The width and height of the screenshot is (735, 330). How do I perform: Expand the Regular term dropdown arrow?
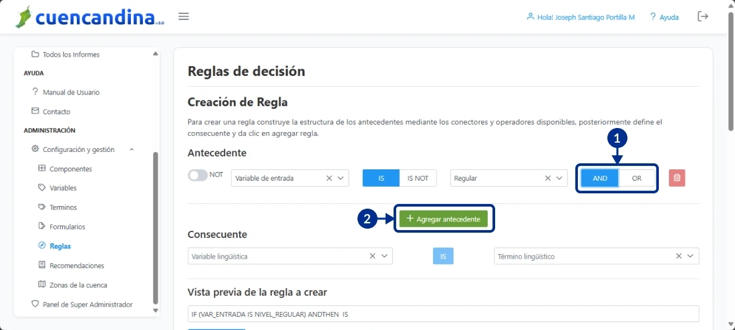(x=560, y=178)
